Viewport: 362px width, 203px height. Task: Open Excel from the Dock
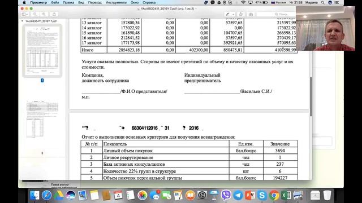click(x=286, y=196)
